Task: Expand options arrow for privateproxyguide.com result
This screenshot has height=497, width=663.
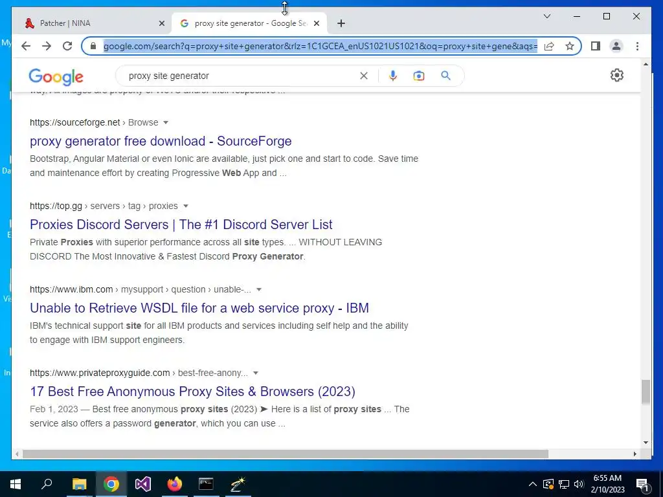Action: point(255,373)
